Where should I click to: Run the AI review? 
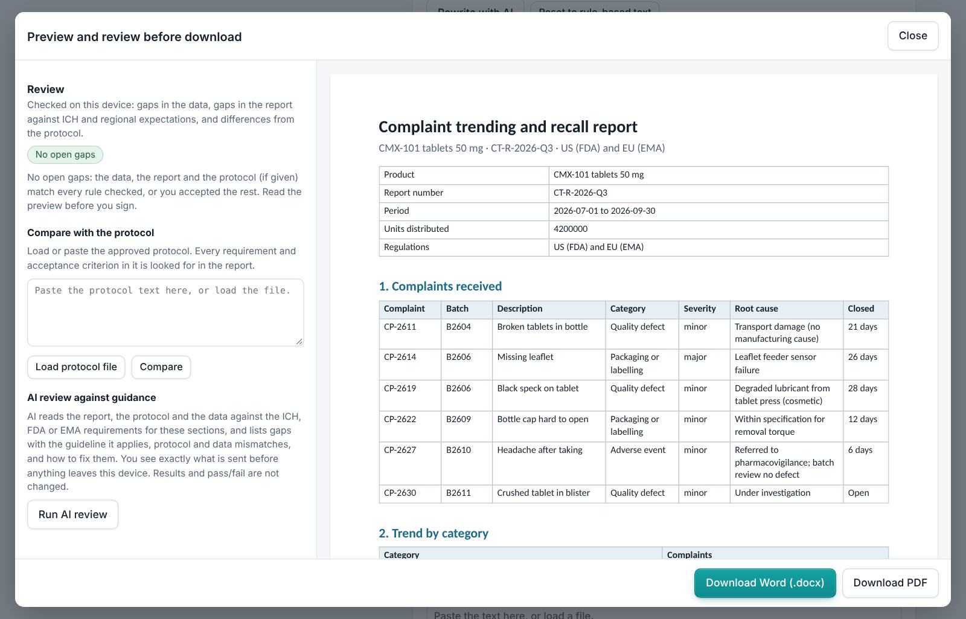pos(72,515)
